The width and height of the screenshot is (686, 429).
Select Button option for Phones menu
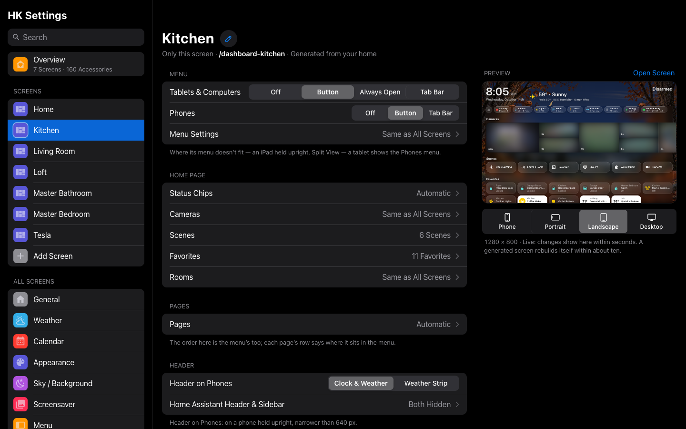[405, 113]
